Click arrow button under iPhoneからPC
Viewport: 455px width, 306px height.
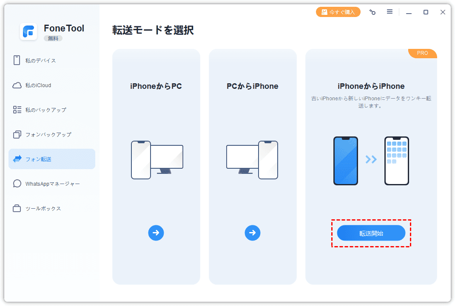156,232
